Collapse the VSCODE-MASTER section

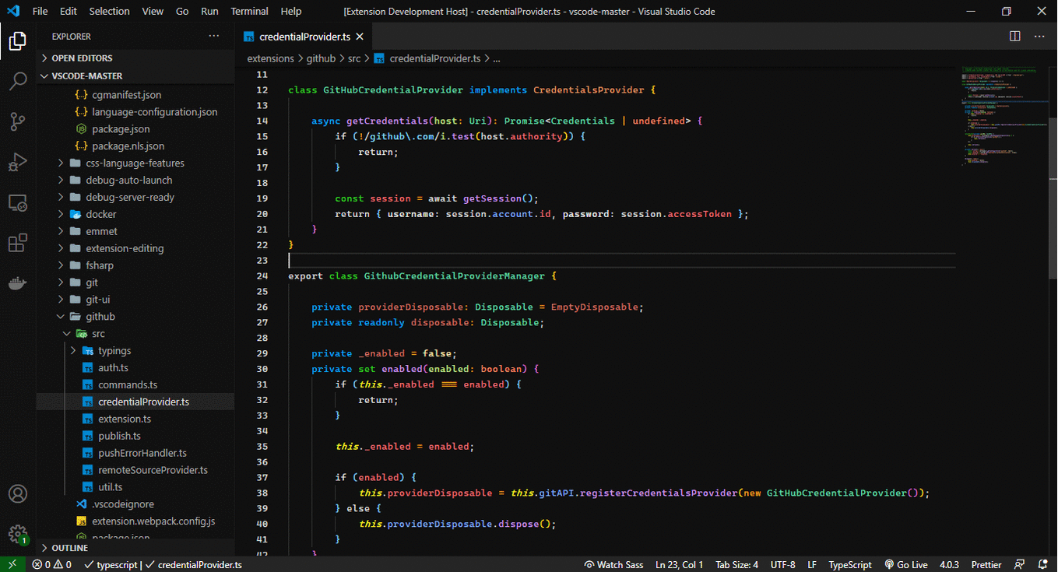click(135, 75)
